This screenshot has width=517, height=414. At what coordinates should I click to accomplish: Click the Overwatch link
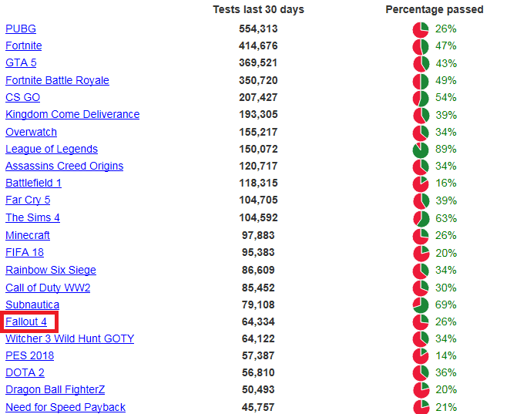[32, 132]
